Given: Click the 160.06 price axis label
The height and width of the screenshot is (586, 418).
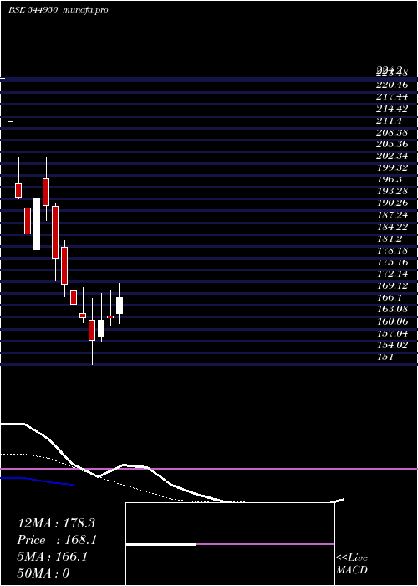Looking at the screenshot, I should tap(392, 321).
